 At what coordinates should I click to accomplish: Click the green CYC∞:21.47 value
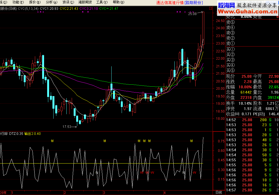pyautogui.click(x=109, y=9)
